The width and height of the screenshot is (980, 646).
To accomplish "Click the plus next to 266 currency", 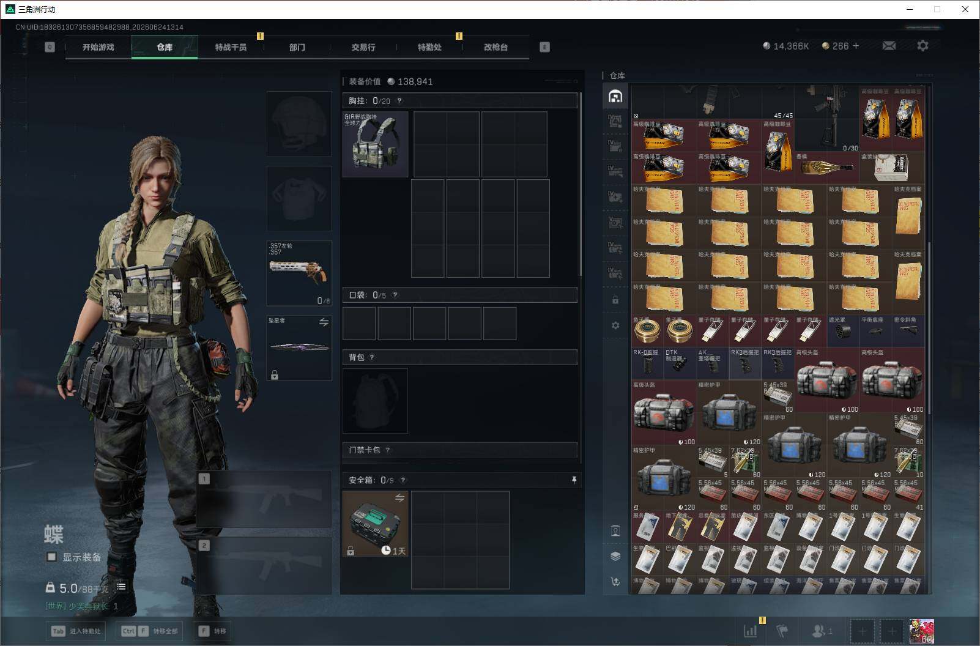I will click(x=855, y=46).
